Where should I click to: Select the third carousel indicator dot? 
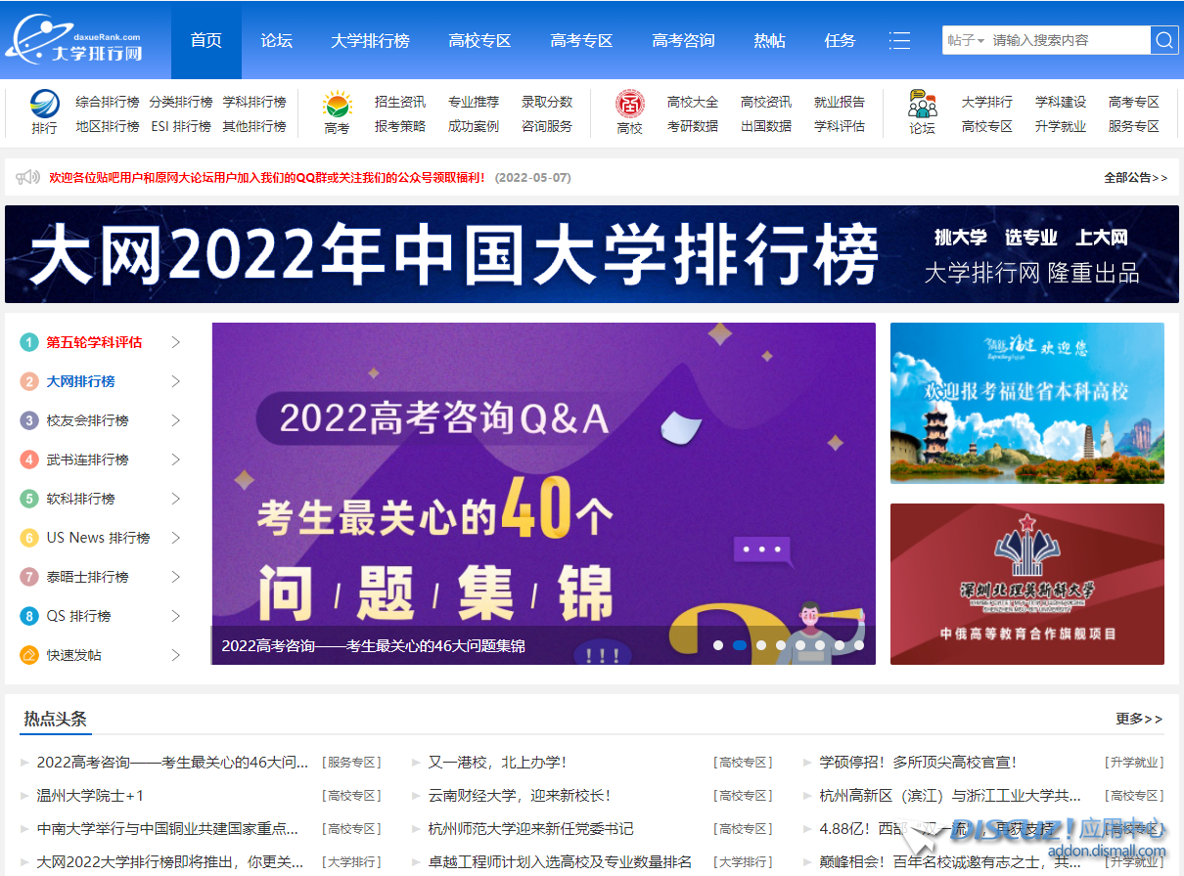point(760,645)
